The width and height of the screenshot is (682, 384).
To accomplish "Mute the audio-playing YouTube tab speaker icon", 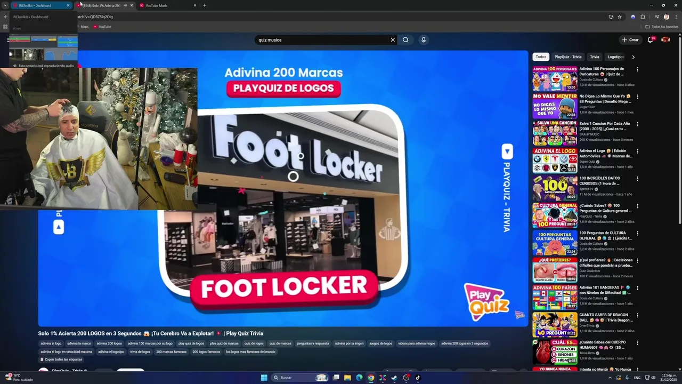I will click(125, 5).
